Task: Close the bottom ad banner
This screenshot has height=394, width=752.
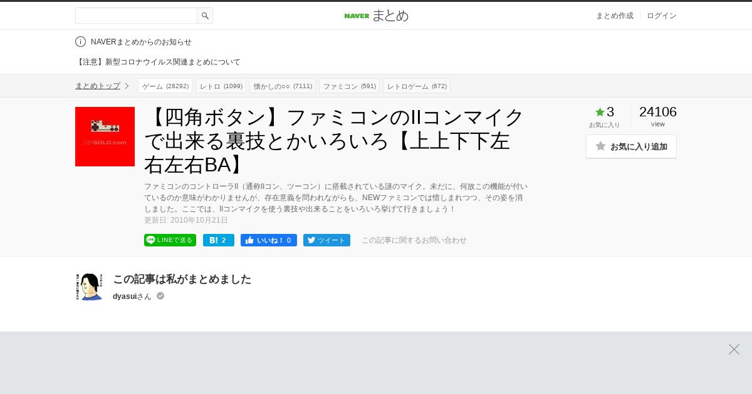Action: pyautogui.click(x=734, y=349)
